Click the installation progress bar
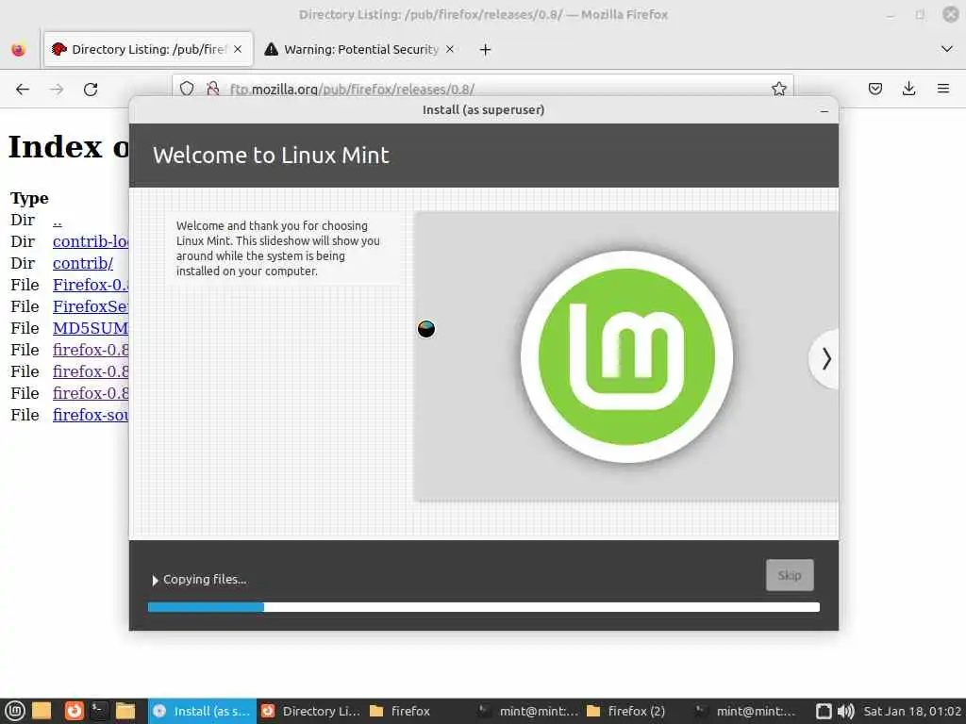Image resolution: width=966 pixels, height=724 pixels. pyautogui.click(x=484, y=607)
